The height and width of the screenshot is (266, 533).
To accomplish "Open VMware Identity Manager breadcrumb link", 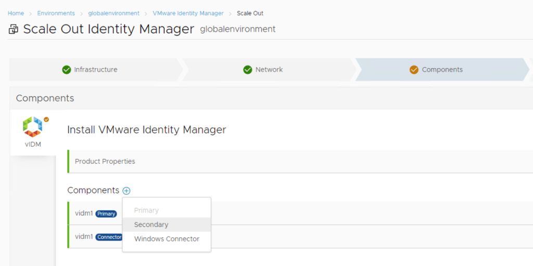I will 188,14.
